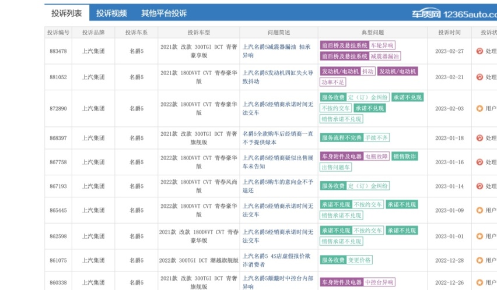Click 服务流程不完善 tag in row 868397
497x290 pixels.
342,138
